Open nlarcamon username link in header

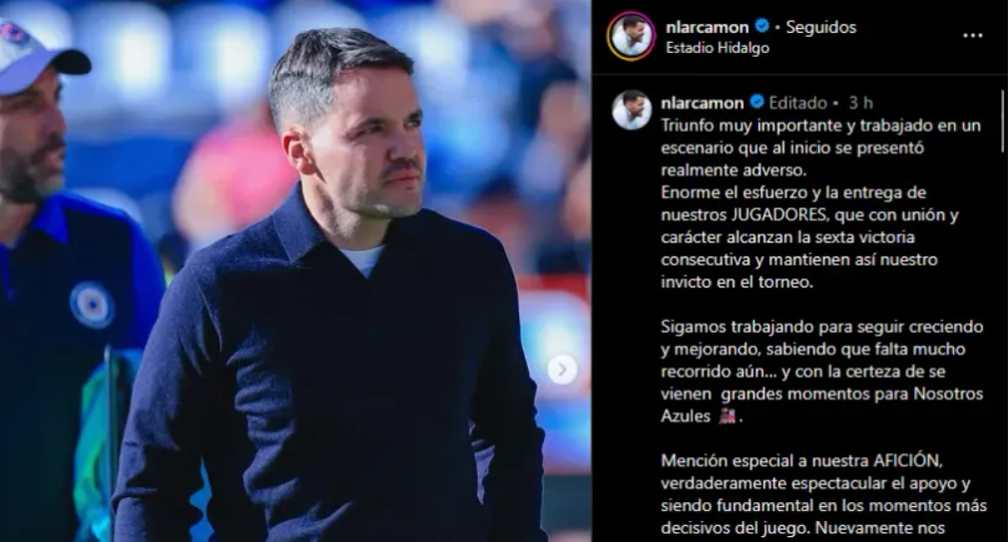click(x=708, y=27)
